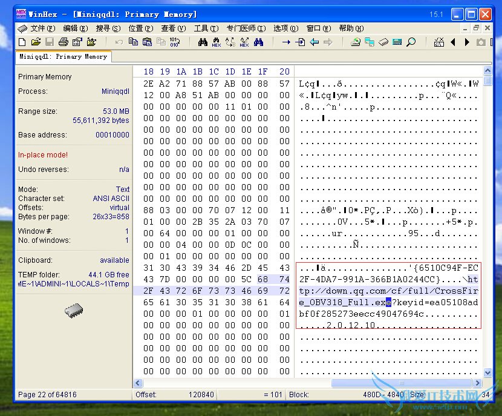This screenshot has width=502, height=416.
Task: Click the calculator icon in the toolbar
Action: 397,42
